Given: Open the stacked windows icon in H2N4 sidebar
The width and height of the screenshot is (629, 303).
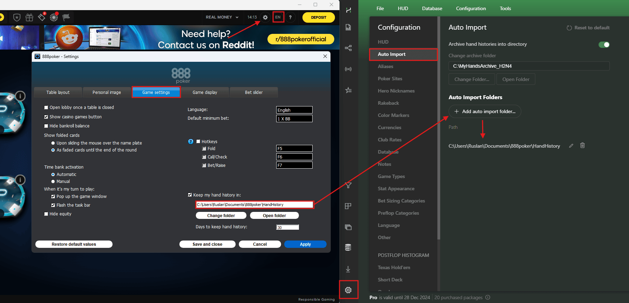Looking at the screenshot, I should (348, 227).
